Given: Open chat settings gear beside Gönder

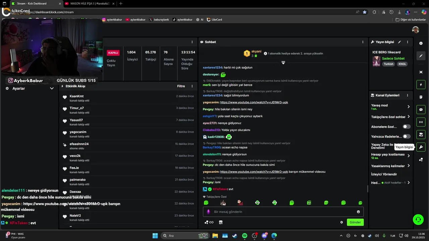Looking at the screenshot, I should (342, 222).
